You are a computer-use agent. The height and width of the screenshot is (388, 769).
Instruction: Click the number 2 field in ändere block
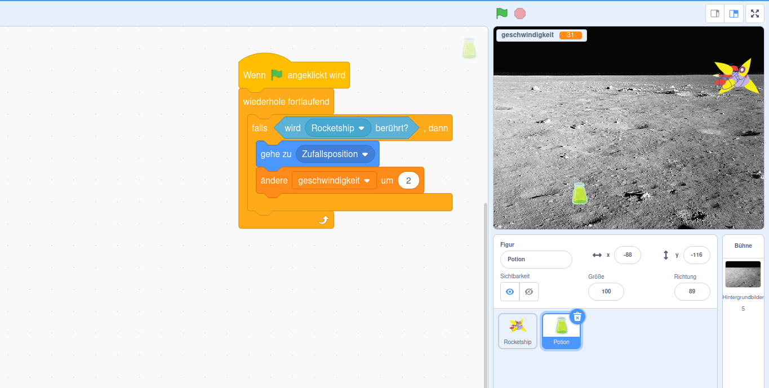[408, 180]
